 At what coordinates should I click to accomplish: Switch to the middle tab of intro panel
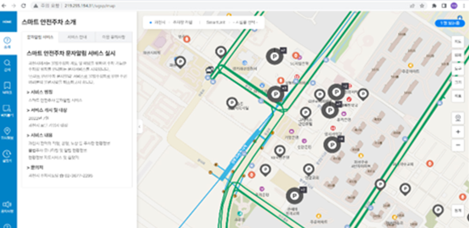click(76, 37)
